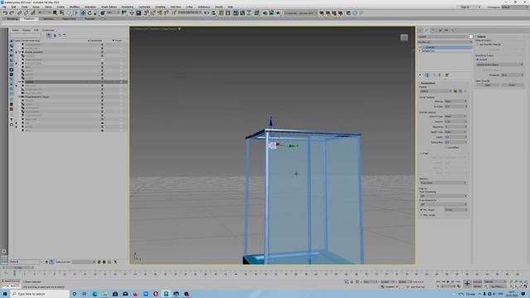Switch to the Create command panel tab

tap(420, 30)
